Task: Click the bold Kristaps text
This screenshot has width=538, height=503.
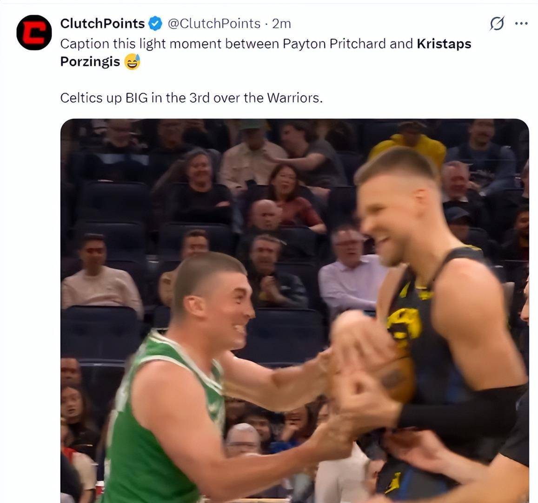Action: coord(444,44)
